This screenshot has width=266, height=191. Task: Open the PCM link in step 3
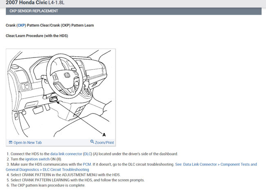pos(87,164)
